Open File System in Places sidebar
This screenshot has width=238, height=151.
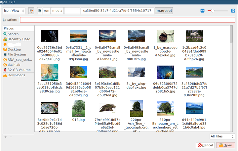coord(19,55)
